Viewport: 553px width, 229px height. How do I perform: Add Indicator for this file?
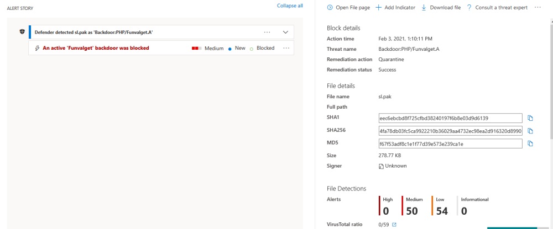(395, 7)
